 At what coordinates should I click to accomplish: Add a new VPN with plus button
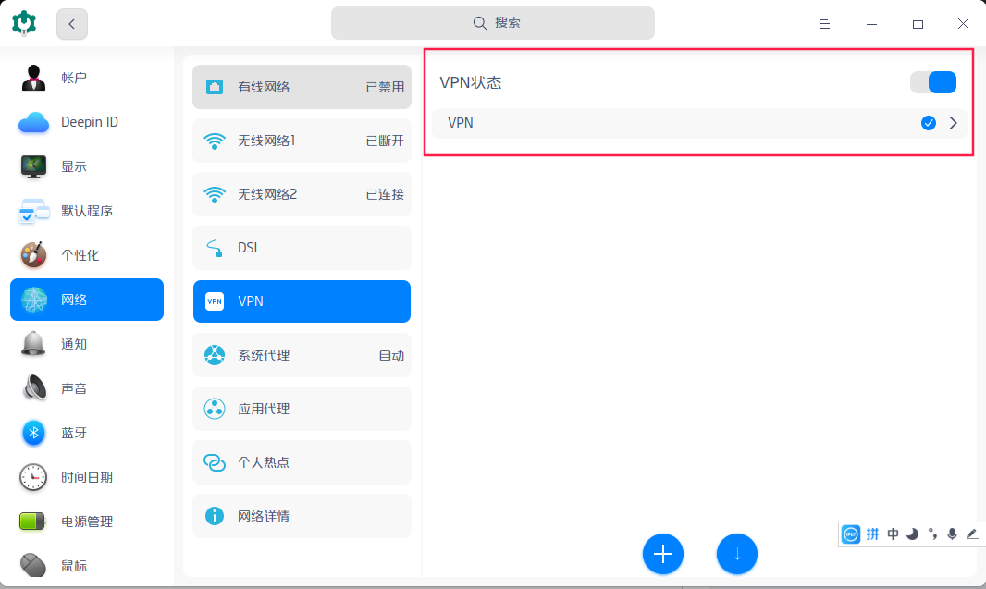663,554
